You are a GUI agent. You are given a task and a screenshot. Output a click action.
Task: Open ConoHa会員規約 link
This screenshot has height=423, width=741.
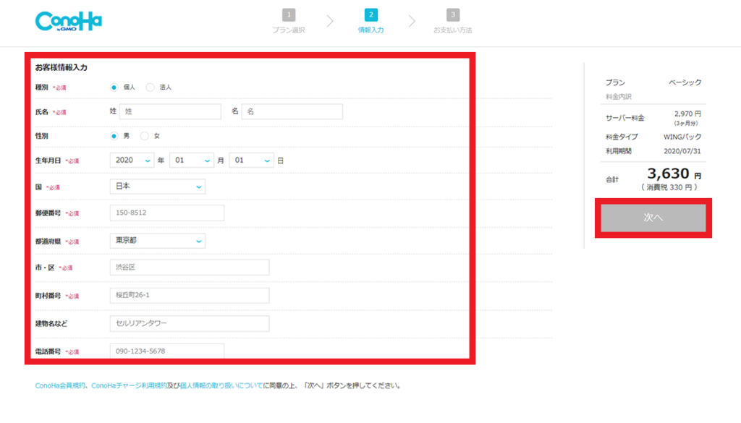tap(61, 386)
